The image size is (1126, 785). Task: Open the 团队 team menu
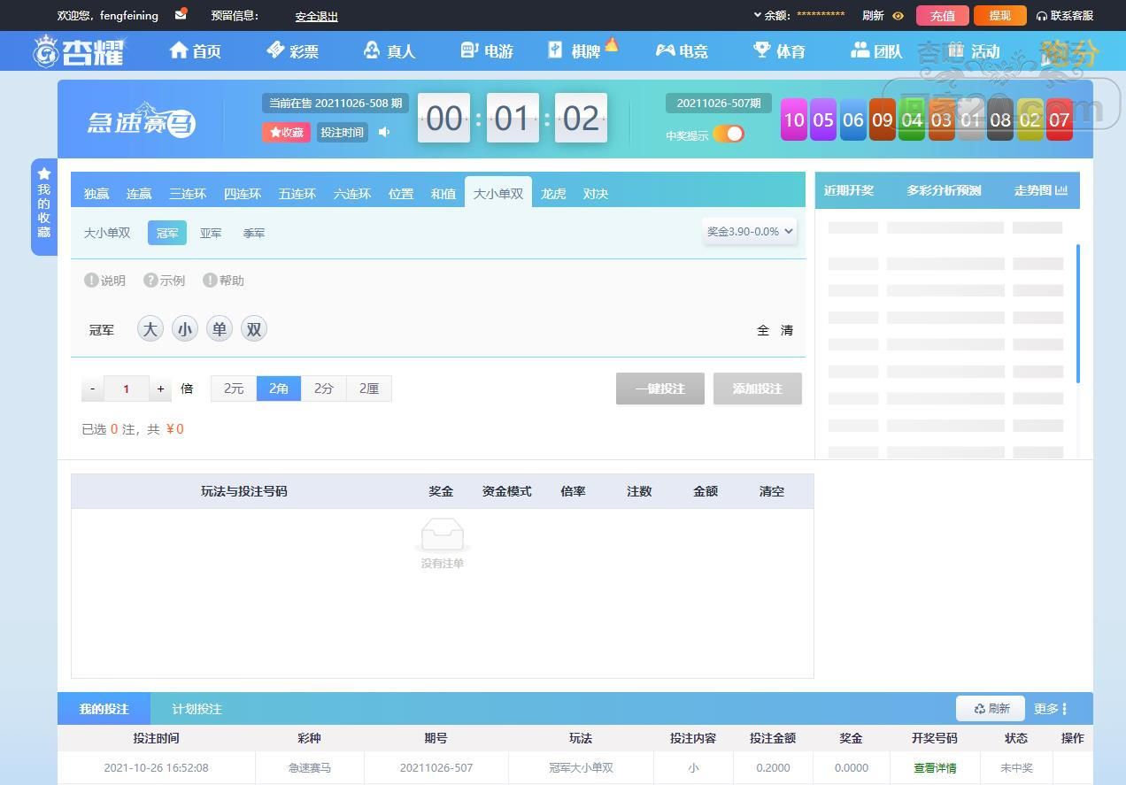coord(876,51)
